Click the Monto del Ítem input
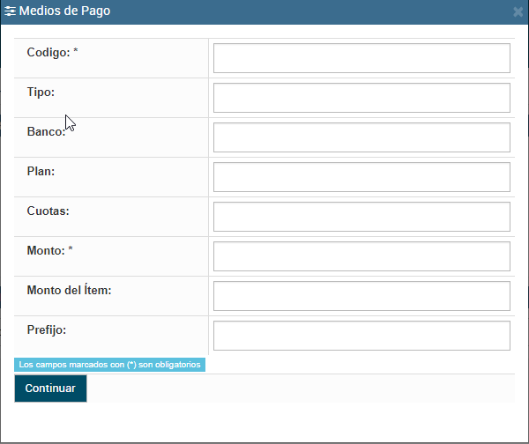The image size is (529, 444). click(361, 296)
